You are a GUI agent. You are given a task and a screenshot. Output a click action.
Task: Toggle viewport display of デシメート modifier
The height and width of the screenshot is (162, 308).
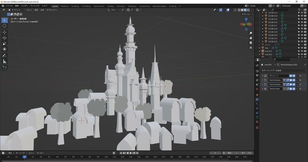pos(291,76)
